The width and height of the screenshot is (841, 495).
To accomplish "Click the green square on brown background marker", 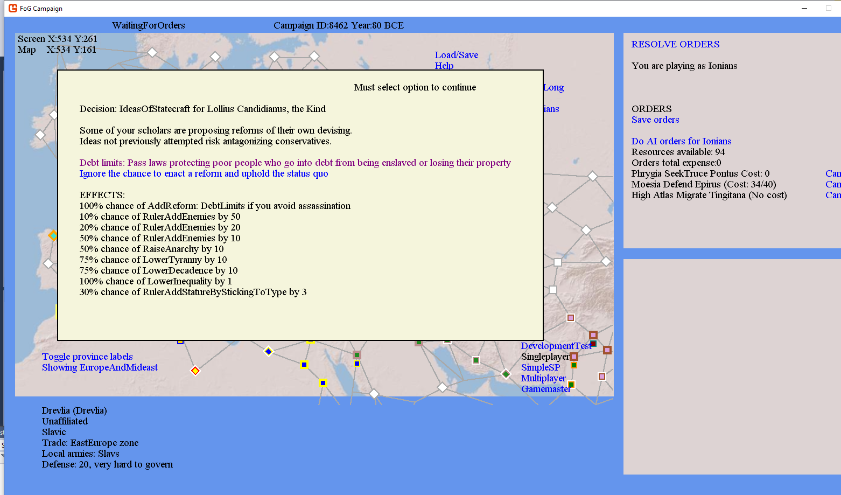I will pos(356,355).
